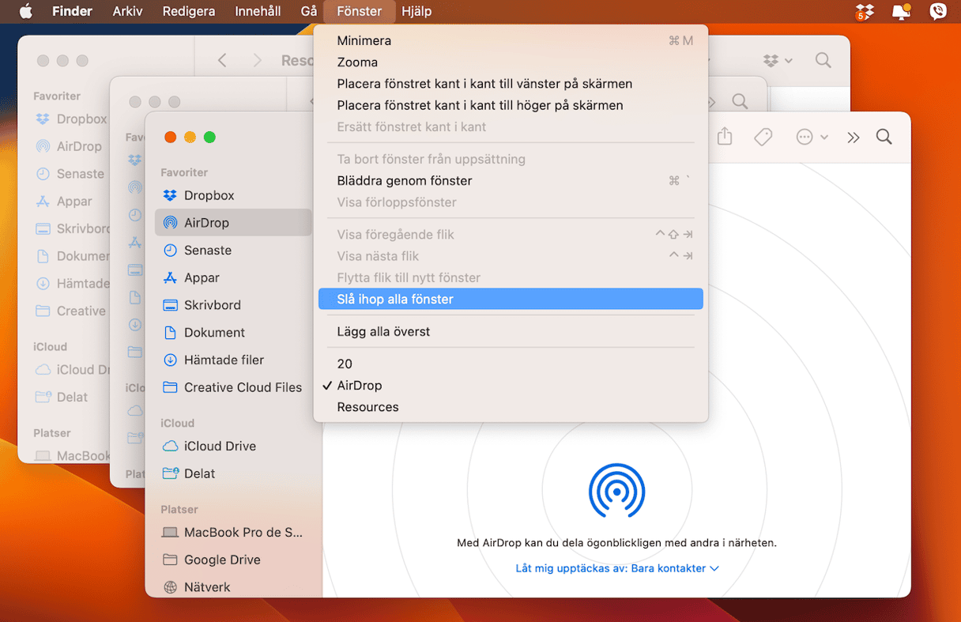Select Nätverk label in sidebar
Viewport: 961px width, 622px height.
208,587
